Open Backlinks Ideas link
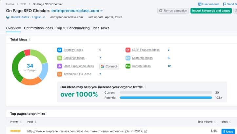Viewport: 237px width, 134px height. (x=74, y=58)
